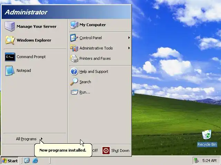Choose Printers and Faxes entry
Viewport: 221px width, 165px height.
pos(100,58)
